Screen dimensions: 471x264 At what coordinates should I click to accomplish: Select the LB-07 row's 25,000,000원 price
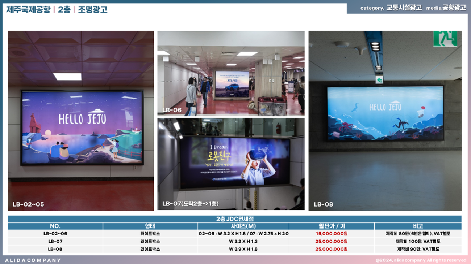point(332,241)
